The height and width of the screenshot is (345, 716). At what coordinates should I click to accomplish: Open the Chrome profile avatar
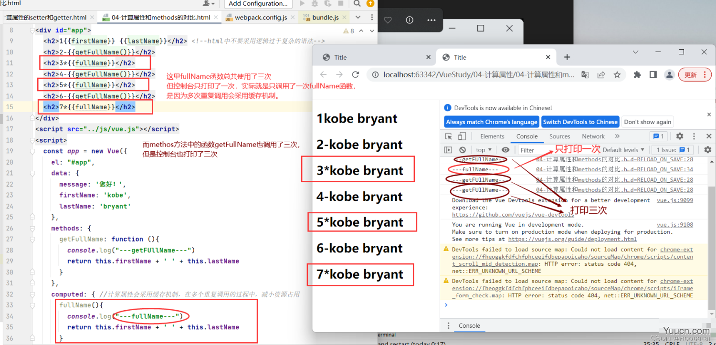coord(670,75)
